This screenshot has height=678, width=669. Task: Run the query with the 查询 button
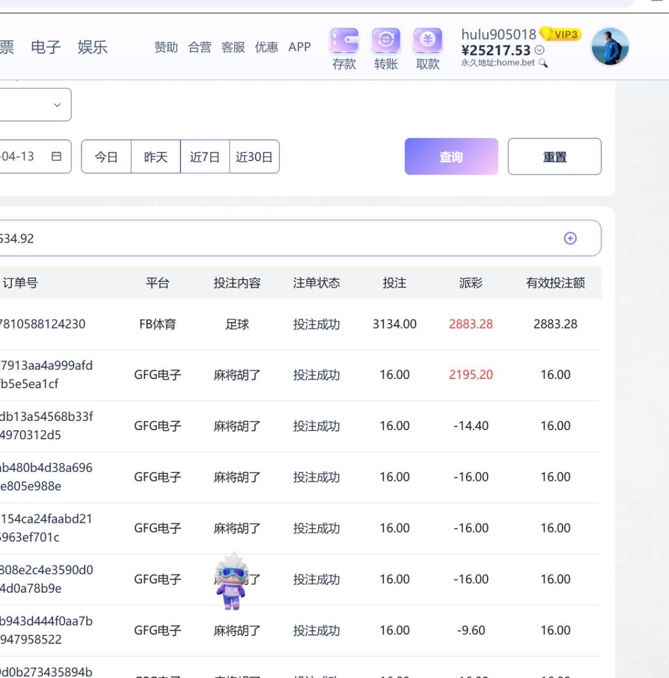pos(450,157)
